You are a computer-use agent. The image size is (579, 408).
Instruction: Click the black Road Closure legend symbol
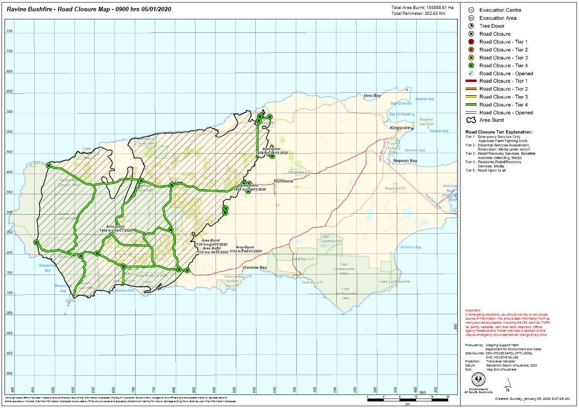pos(471,34)
